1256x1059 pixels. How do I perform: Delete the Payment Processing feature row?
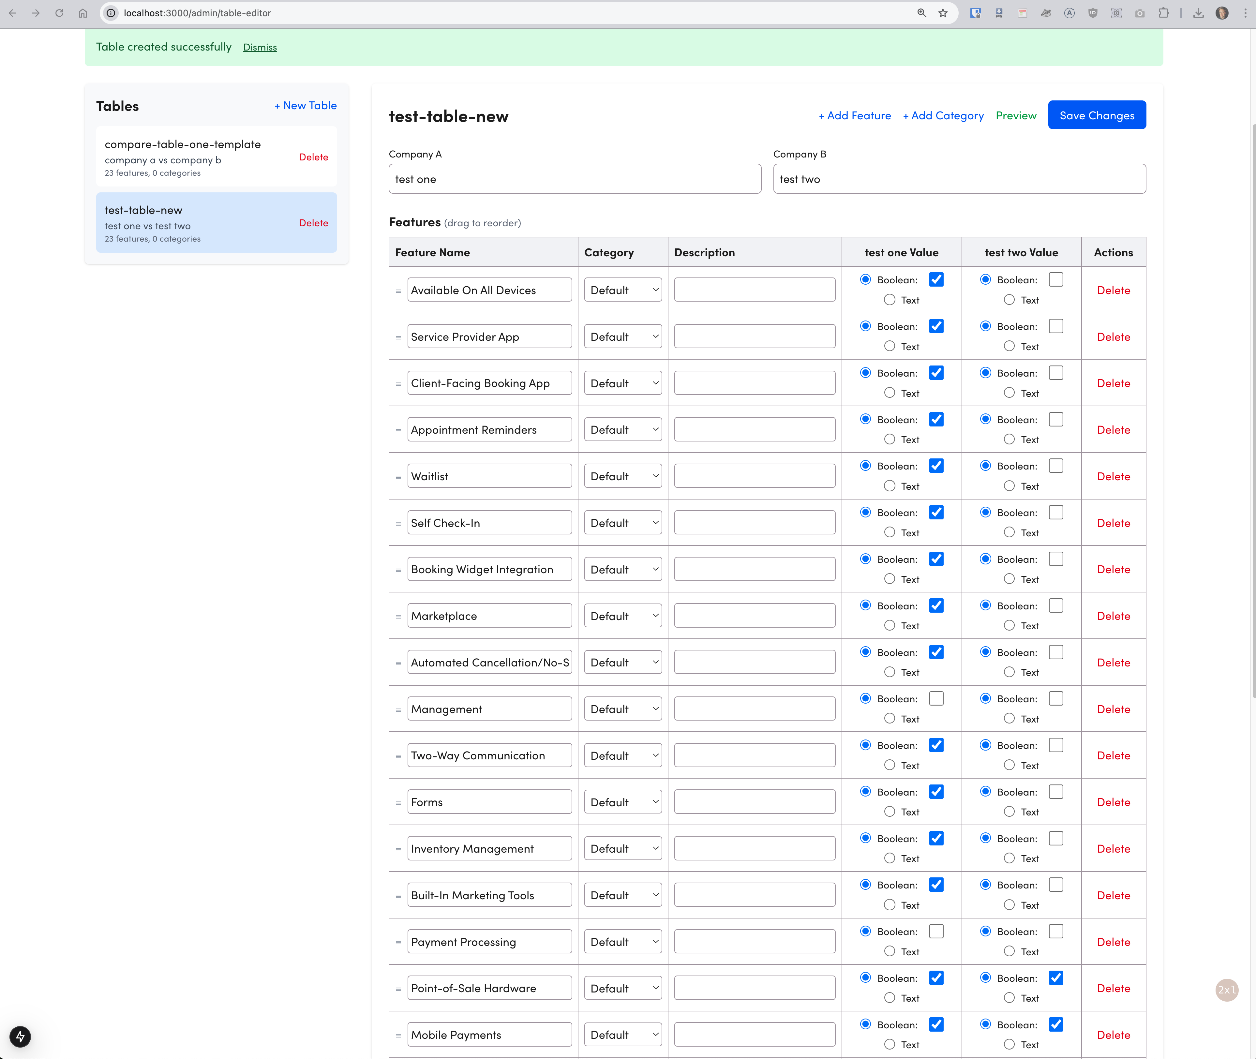coord(1113,942)
